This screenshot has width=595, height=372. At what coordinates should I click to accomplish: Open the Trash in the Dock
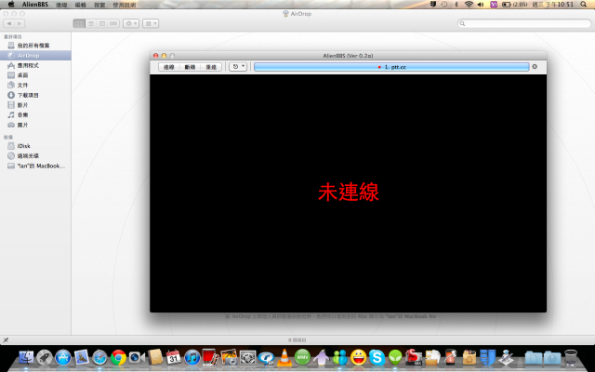coord(570,357)
